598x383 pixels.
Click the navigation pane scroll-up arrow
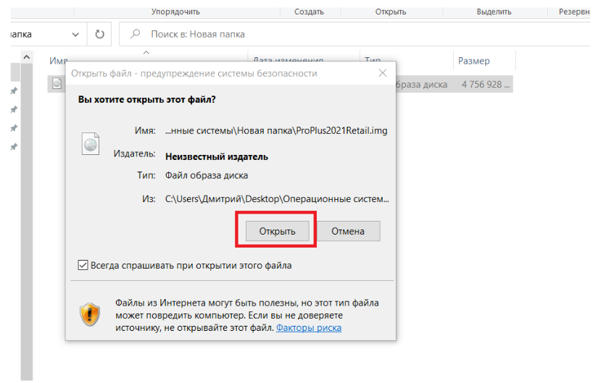click(27, 56)
